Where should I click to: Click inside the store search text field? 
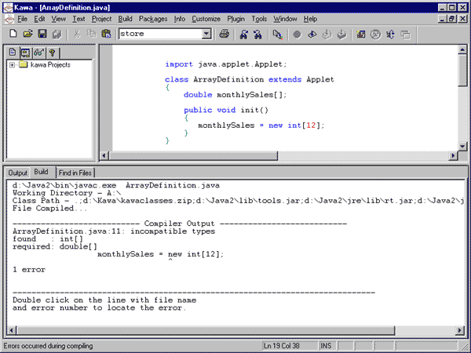pyautogui.click(x=161, y=34)
